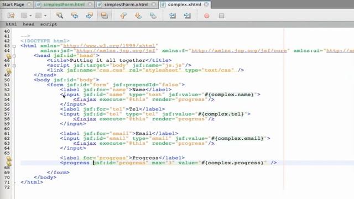Click the 'Progress' label text
The image size is (354, 199).
coord(145,158)
